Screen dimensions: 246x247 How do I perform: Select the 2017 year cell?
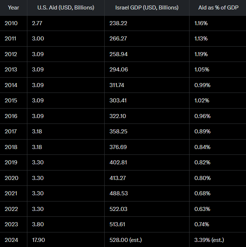pos(11,132)
